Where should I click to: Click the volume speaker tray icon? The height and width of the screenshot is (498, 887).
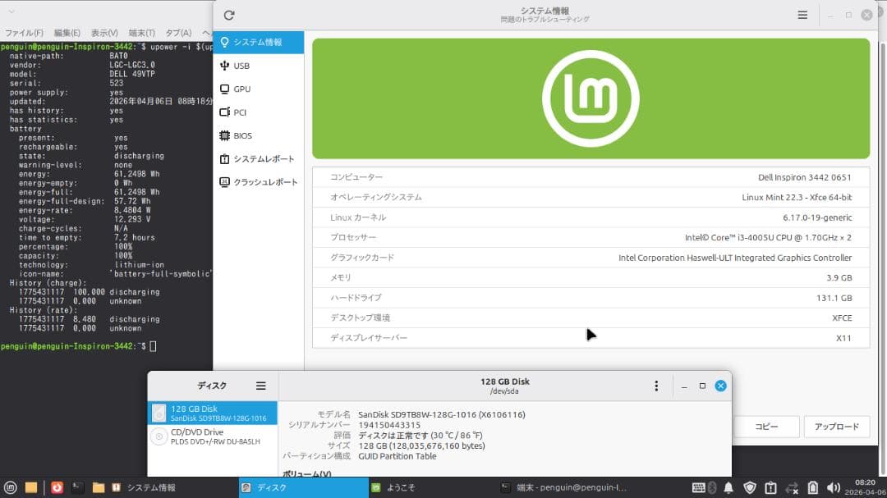click(834, 488)
